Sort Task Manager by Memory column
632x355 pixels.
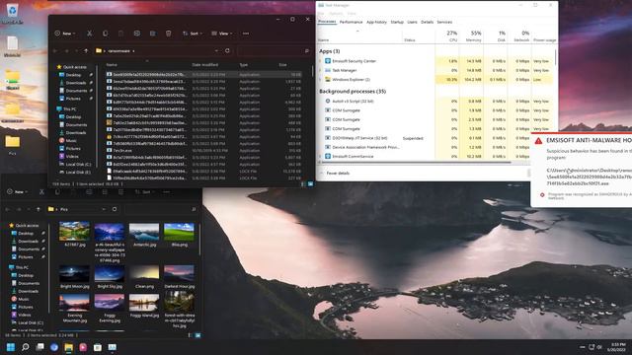[x=473, y=35]
